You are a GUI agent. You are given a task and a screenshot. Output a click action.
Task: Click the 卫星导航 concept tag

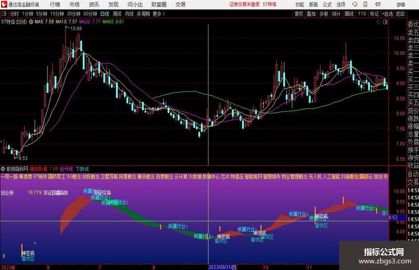click(109, 177)
